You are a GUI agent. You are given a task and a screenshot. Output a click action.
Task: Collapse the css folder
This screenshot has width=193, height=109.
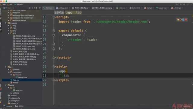(8, 88)
